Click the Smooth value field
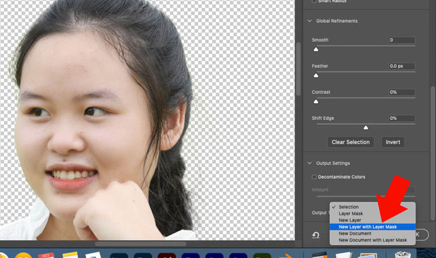 coord(402,40)
